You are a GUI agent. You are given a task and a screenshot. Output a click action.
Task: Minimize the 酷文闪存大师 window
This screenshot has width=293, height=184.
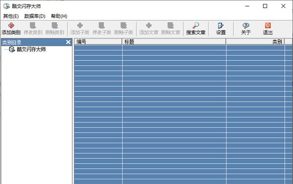pyautogui.click(x=247, y=6)
